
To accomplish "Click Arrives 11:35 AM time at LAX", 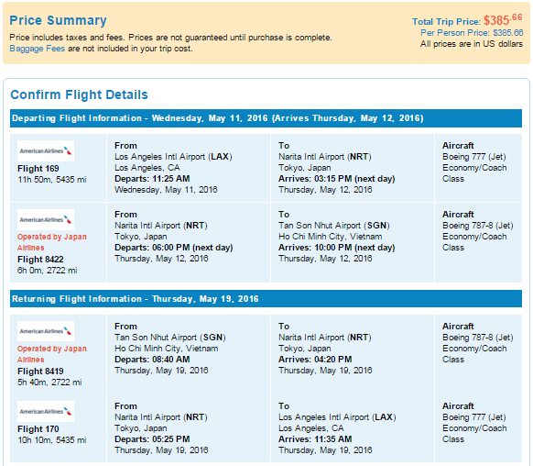I will [x=315, y=439].
